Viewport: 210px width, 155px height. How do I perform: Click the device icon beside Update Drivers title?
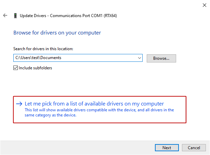tap(15, 15)
